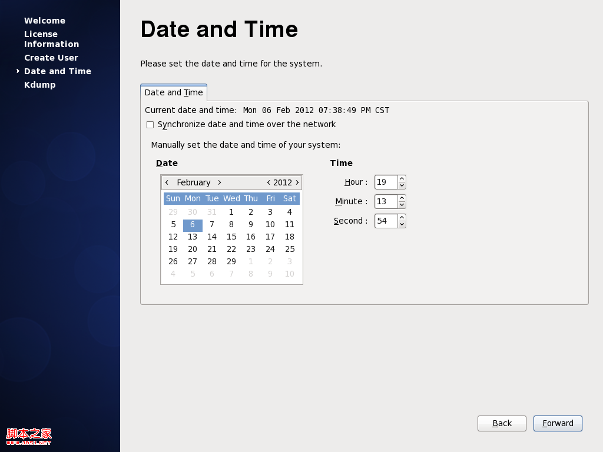
Task: Advance calendar to March using next-month arrow
Action: click(x=220, y=182)
